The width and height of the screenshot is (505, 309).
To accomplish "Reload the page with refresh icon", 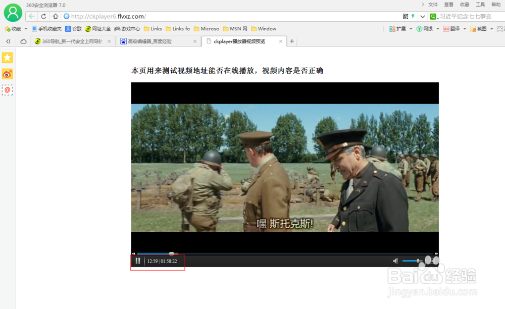I will coord(43,16).
